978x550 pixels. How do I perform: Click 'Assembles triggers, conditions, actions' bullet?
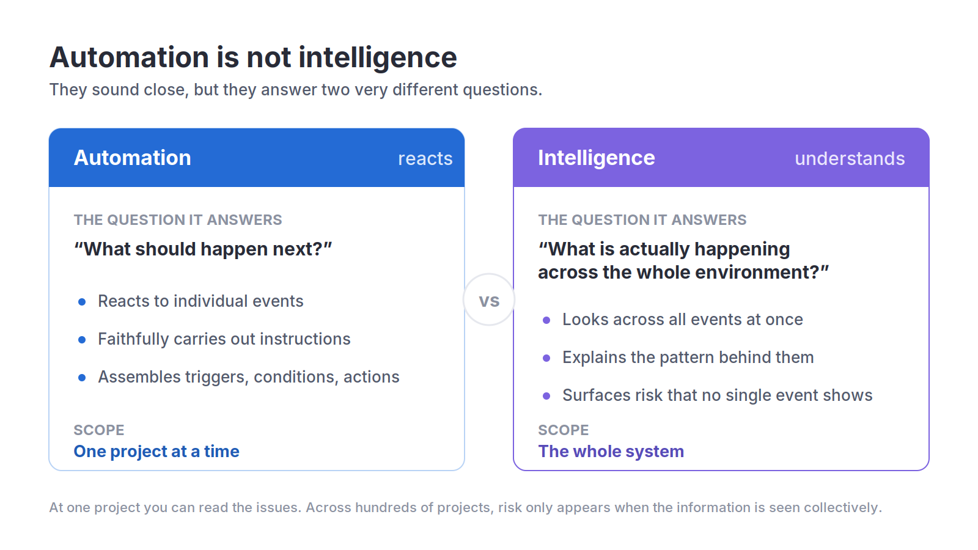[249, 377]
